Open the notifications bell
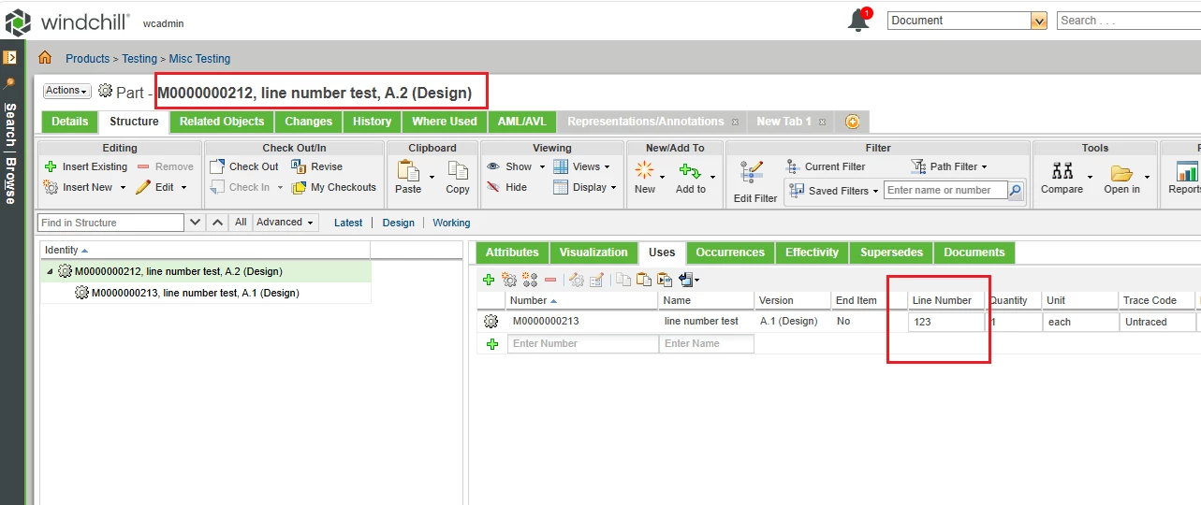The height and width of the screenshot is (505, 1201). (858, 20)
